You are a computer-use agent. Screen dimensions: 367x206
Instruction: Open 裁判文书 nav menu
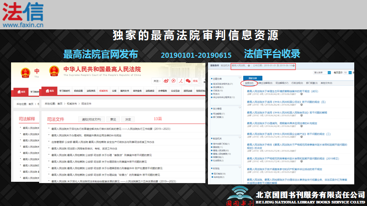pyautogui.click(x=125, y=91)
